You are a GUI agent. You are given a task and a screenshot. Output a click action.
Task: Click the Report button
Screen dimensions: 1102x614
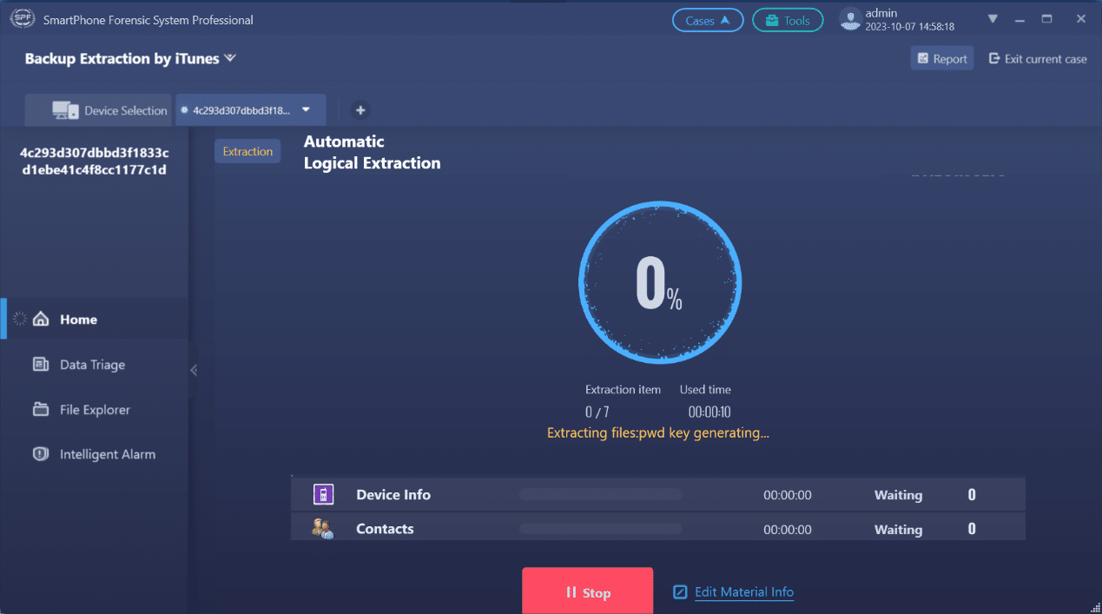[942, 59]
